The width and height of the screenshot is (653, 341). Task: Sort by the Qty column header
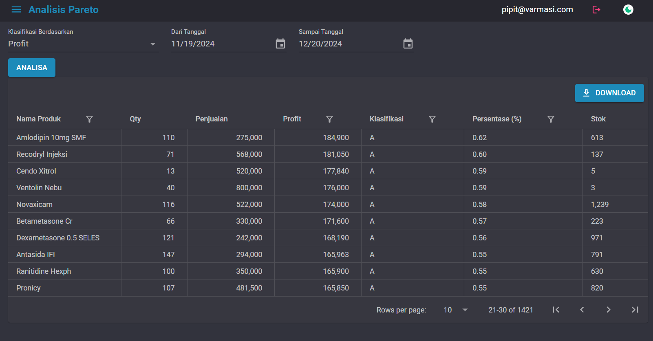135,119
